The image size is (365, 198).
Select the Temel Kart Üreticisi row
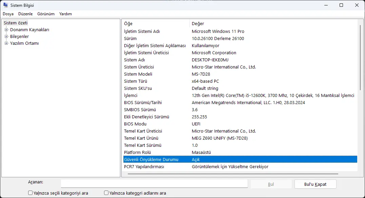tap(240, 131)
